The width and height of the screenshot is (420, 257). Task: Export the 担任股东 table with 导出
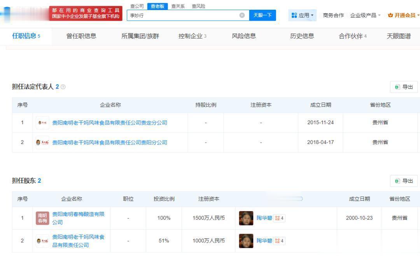(x=404, y=181)
